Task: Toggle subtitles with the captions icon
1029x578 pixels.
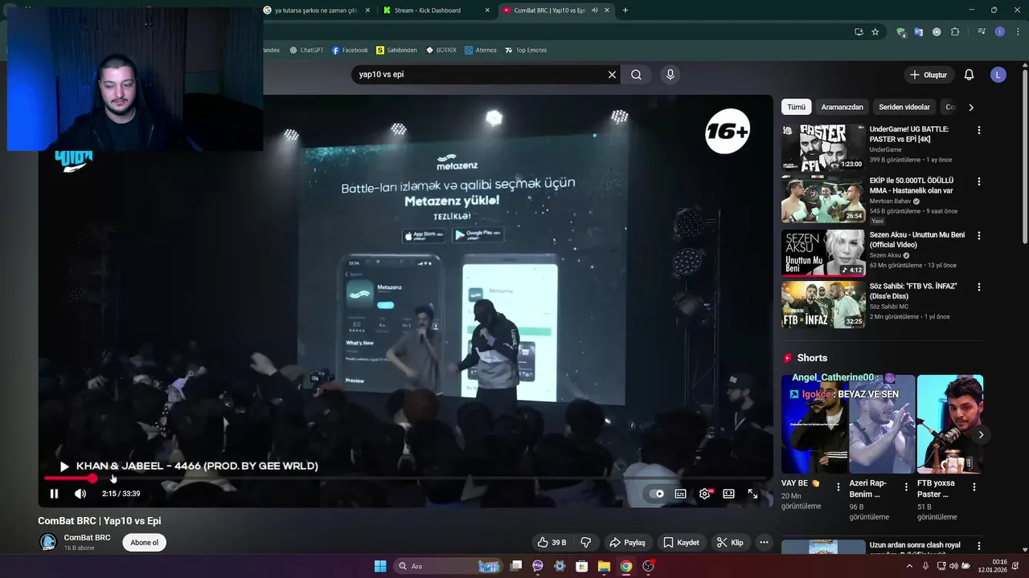Action: point(680,494)
